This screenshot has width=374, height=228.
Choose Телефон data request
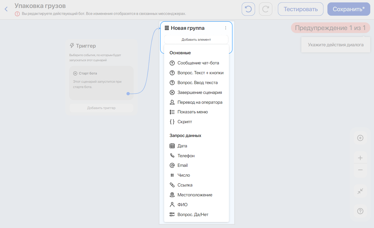point(186,156)
